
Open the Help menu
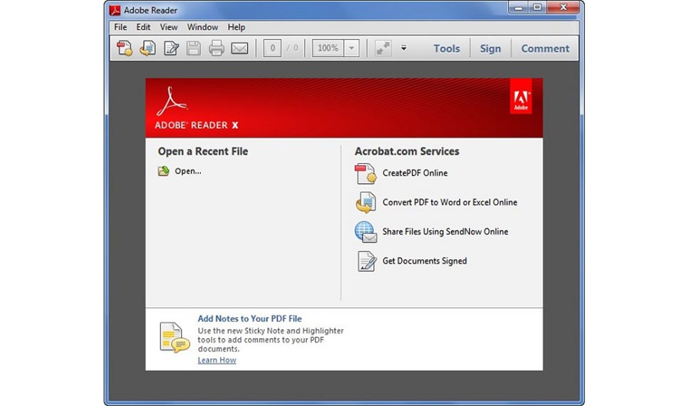(236, 27)
